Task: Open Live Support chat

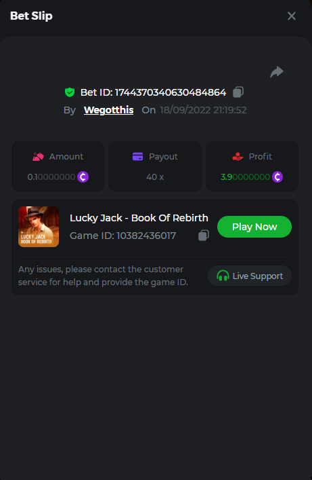Action: click(x=250, y=276)
